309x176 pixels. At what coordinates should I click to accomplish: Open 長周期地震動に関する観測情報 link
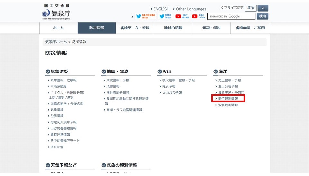(126, 101)
